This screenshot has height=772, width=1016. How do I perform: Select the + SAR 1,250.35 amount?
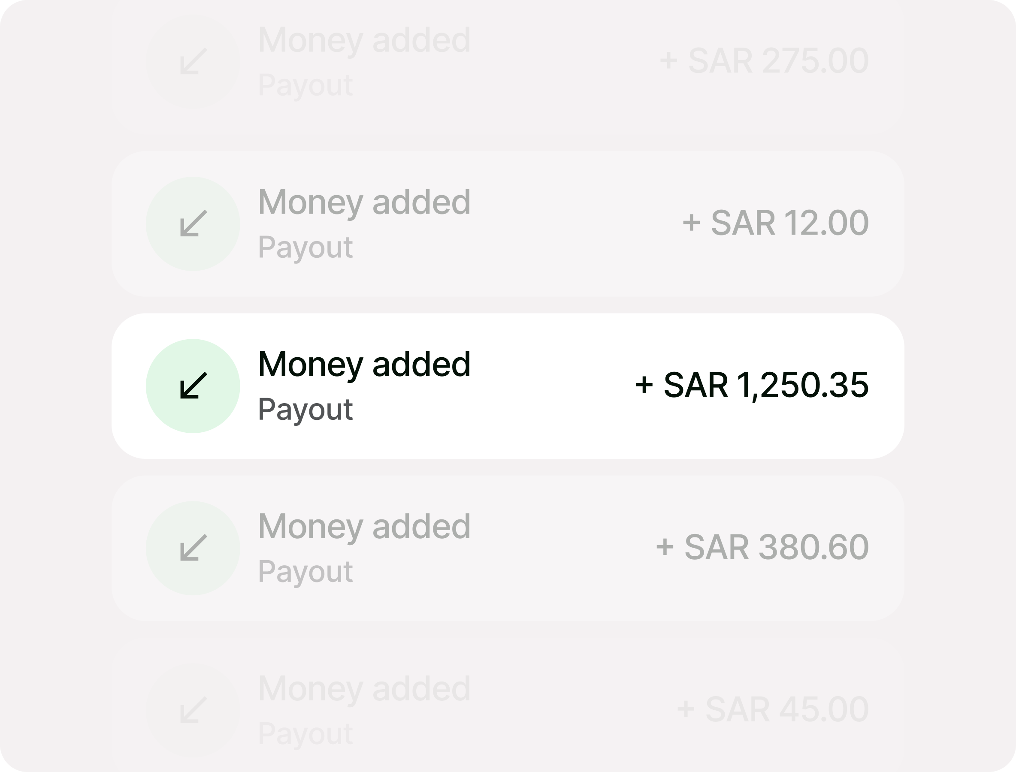click(752, 385)
